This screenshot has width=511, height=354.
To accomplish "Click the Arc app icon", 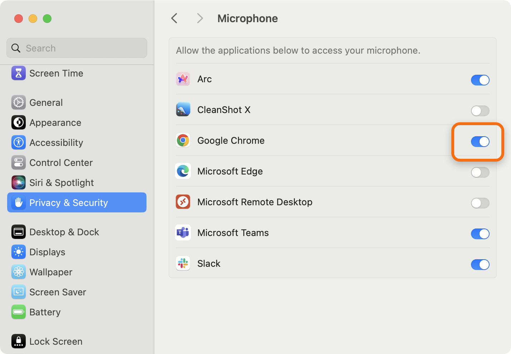I will [183, 79].
